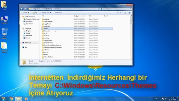Open Müzik library in sidebar

click(x=27, y=33)
